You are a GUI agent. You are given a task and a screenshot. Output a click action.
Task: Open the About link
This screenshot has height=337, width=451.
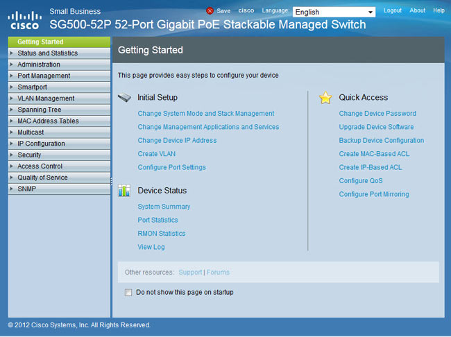pyautogui.click(x=417, y=10)
